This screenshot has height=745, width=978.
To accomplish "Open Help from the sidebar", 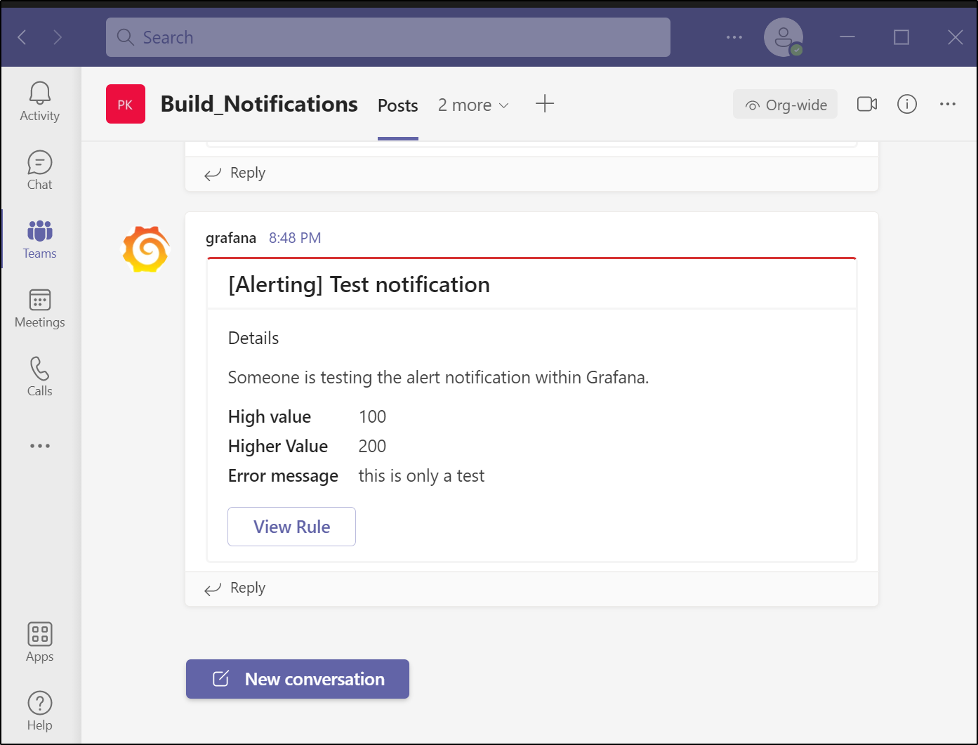I will (40, 711).
